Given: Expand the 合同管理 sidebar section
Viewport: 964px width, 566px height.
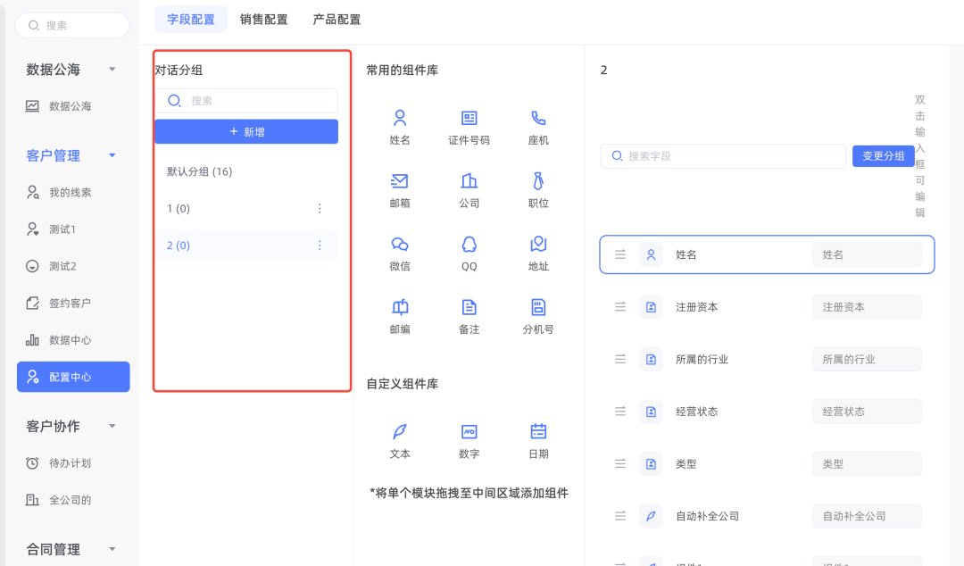Looking at the screenshot, I should tap(112, 549).
